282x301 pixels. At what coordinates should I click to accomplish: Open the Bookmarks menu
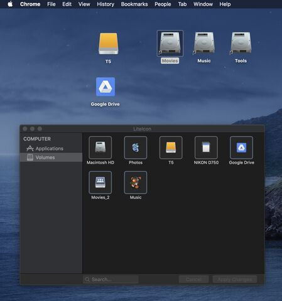134,4
